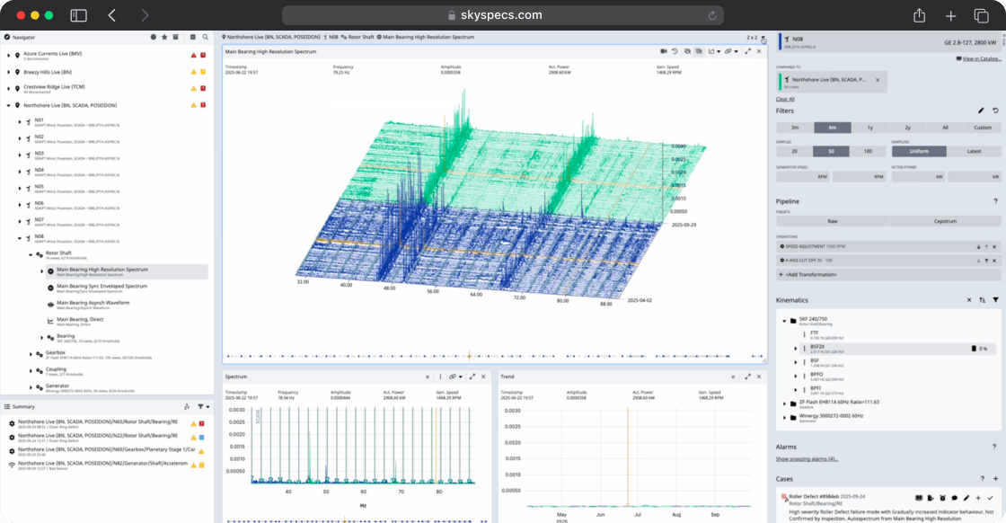Open the Alarms help question mark
The width and height of the screenshot is (1006, 523).
pos(994,447)
